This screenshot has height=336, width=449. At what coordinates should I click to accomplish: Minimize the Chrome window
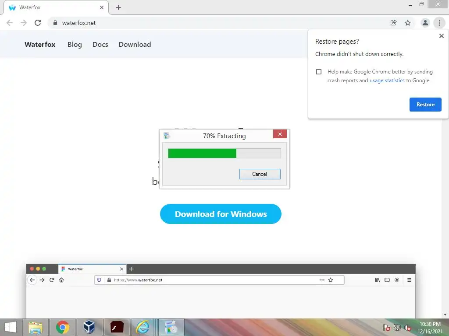[410, 4]
